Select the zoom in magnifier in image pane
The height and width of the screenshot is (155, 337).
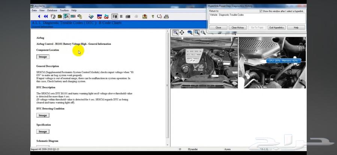175,33
